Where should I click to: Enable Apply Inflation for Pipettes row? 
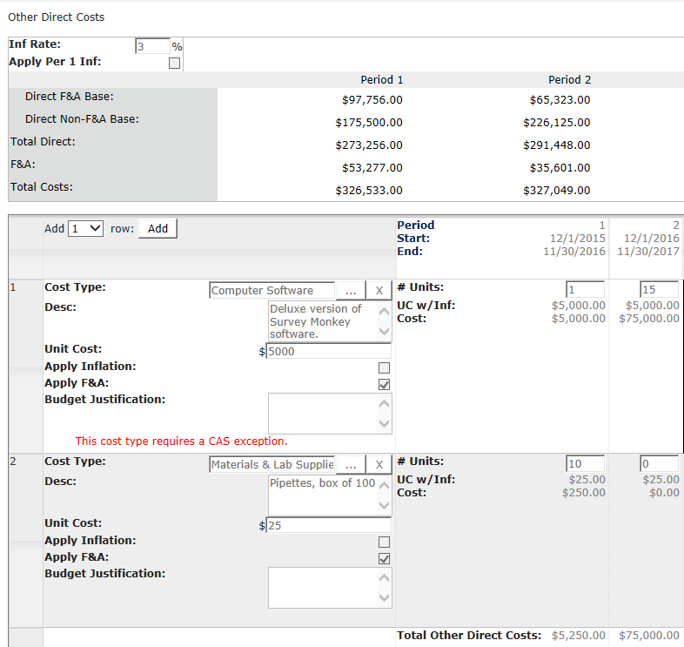385,542
